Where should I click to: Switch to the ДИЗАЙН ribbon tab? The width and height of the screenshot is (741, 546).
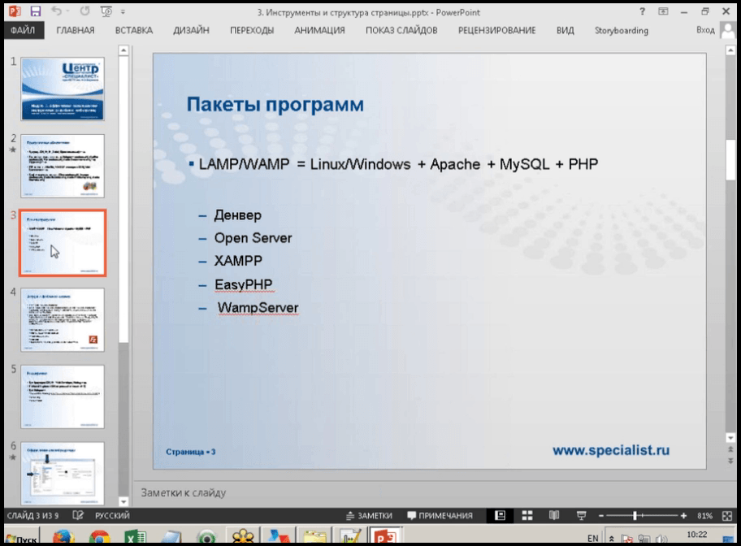pyautogui.click(x=191, y=30)
